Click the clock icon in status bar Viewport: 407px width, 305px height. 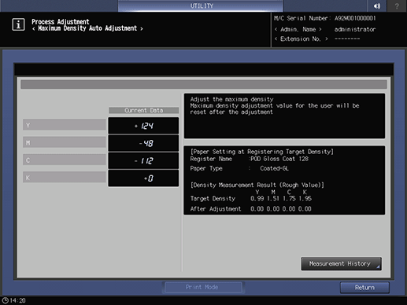pyautogui.click(x=5, y=300)
